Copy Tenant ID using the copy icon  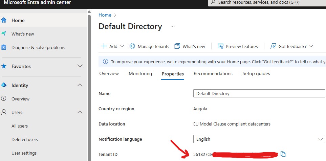[x=283, y=154]
